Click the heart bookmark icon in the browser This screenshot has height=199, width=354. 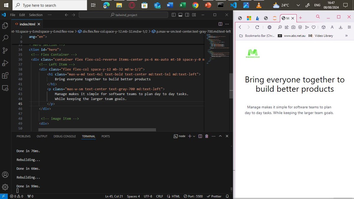point(314,27)
